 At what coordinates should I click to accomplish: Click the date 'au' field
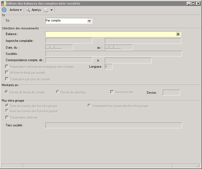coord(118,47)
